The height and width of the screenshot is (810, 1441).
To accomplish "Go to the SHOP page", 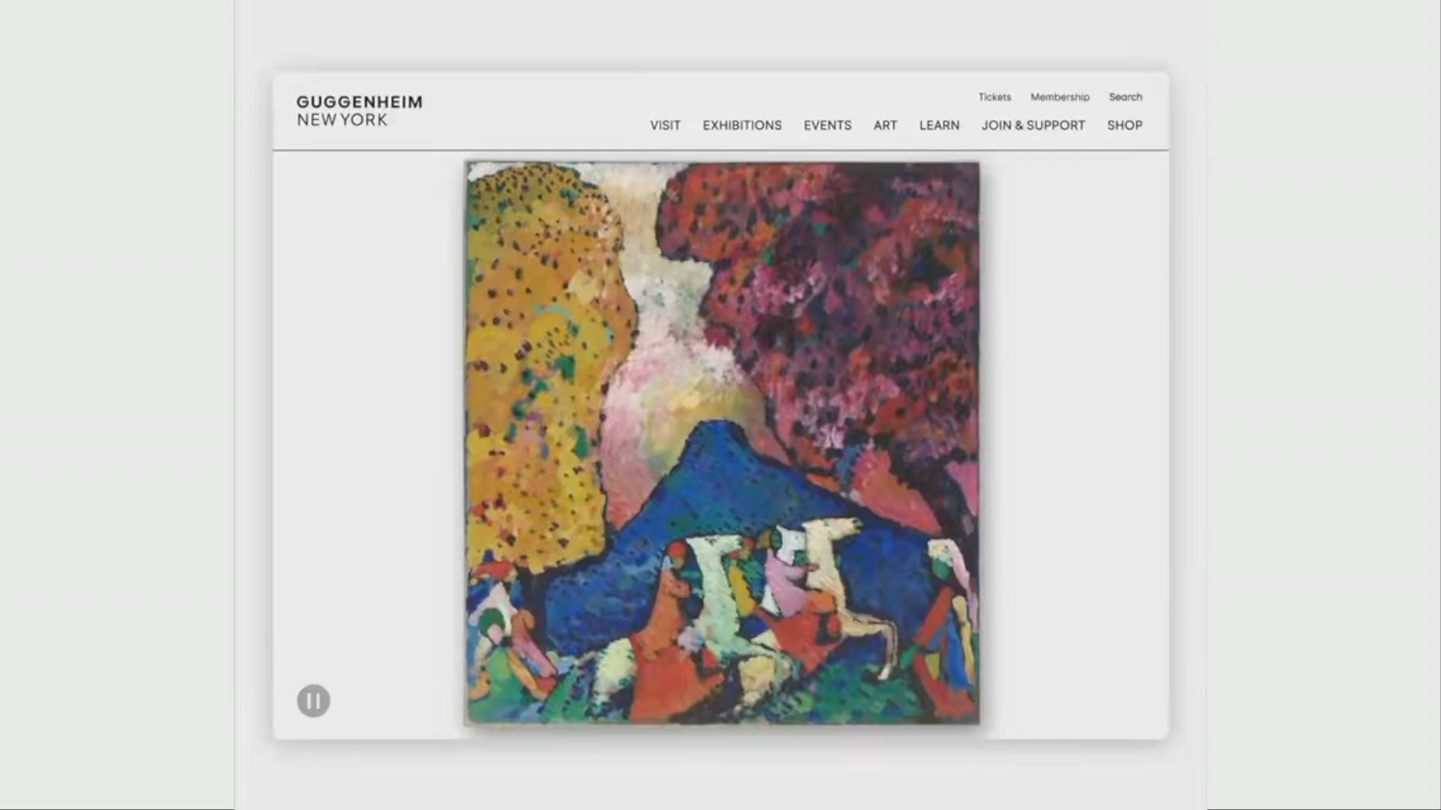I will click(x=1124, y=125).
